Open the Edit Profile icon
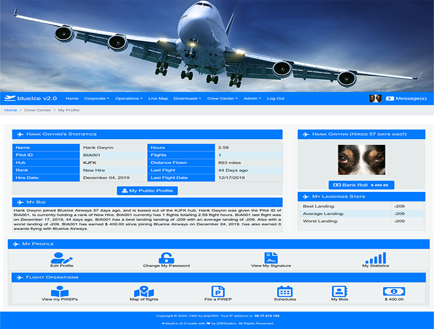 tap(62, 258)
